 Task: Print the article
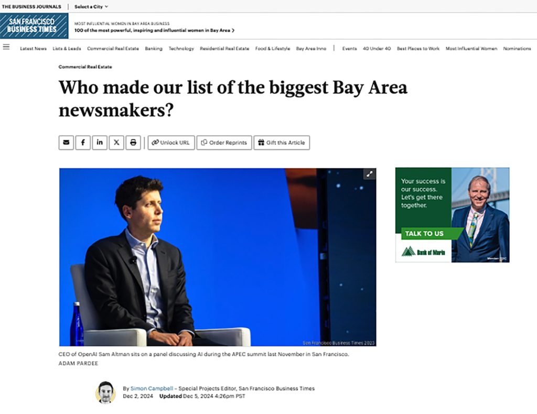point(133,143)
